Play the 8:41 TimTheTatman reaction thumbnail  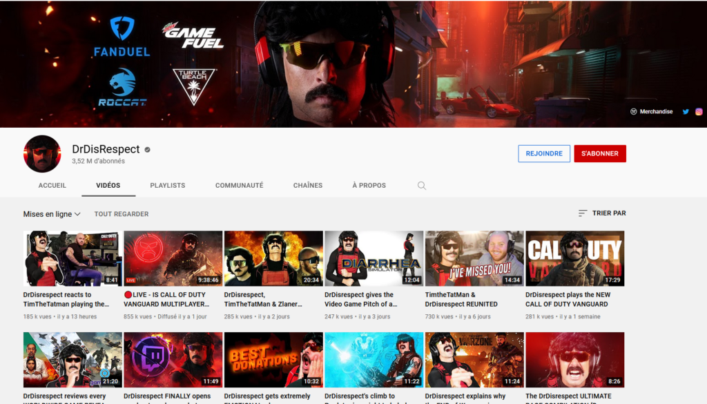tap(72, 258)
